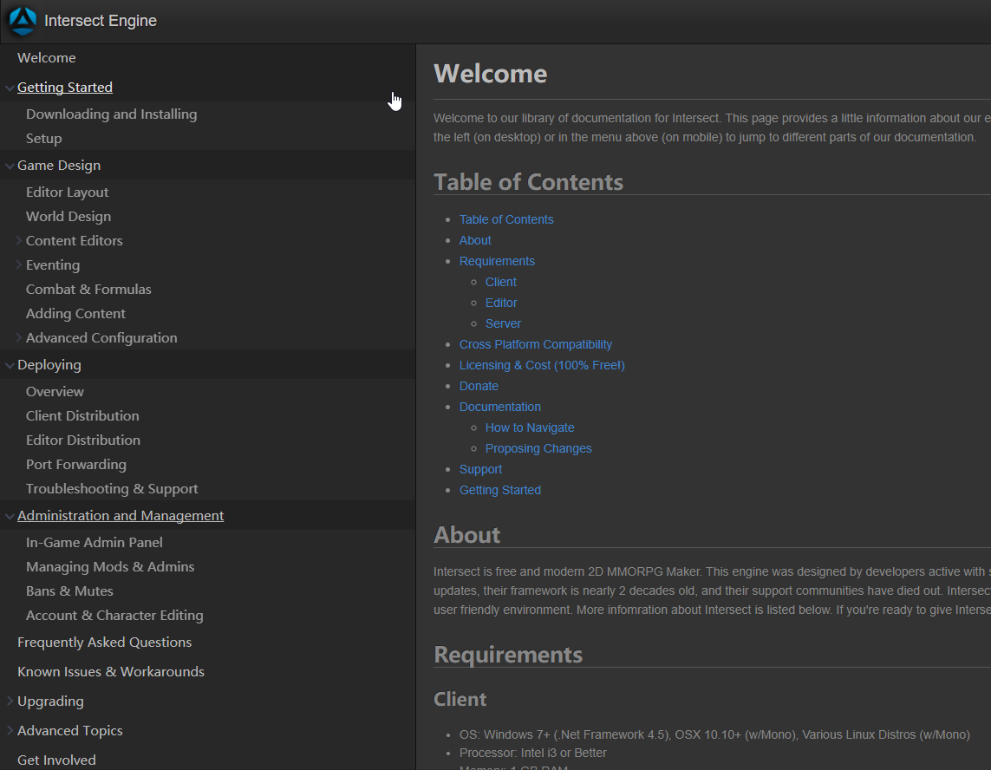Jump to Requirements link in contents
This screenshot has height=770, width=991.
click(497, 261)
